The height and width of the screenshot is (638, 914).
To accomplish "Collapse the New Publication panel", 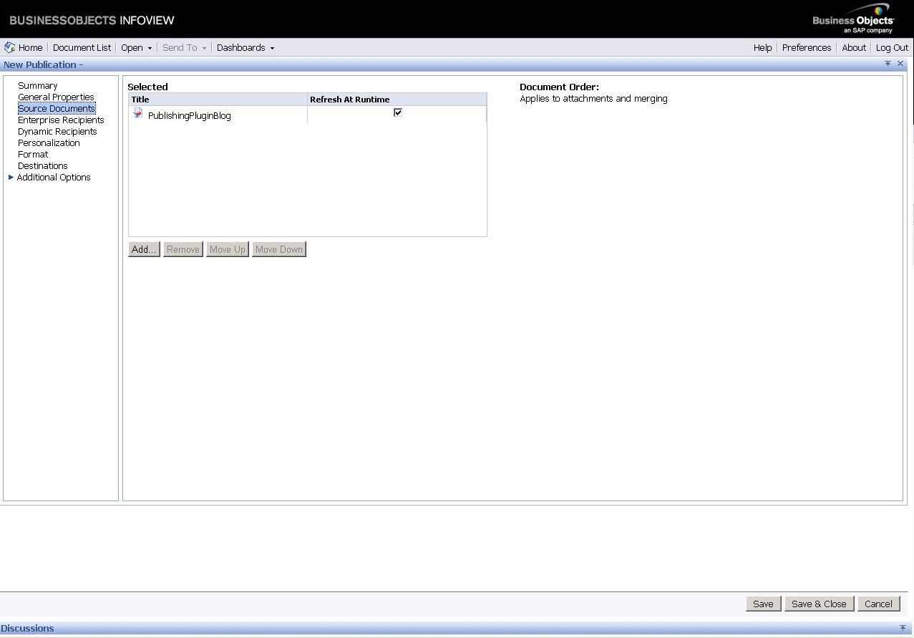I will click(888, 64).
